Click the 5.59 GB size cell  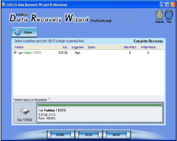click(63, 53)
